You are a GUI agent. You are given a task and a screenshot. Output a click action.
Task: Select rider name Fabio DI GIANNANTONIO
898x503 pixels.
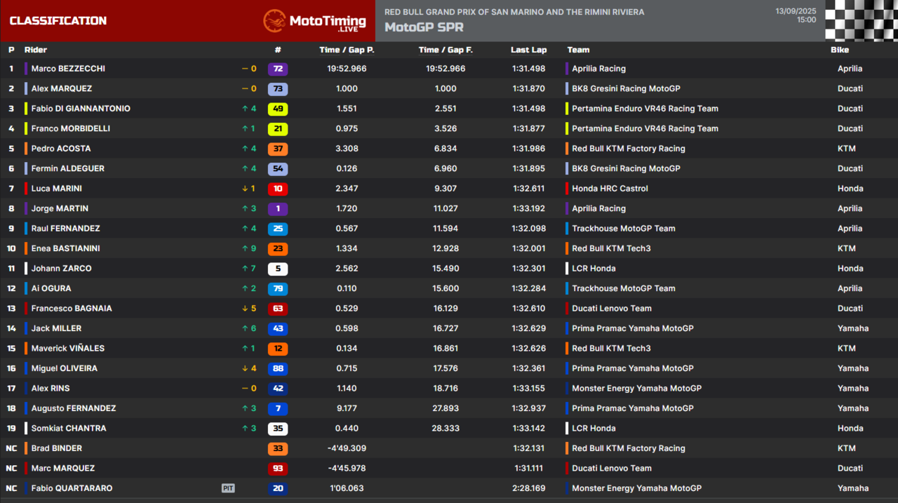[x=81, y=109]
